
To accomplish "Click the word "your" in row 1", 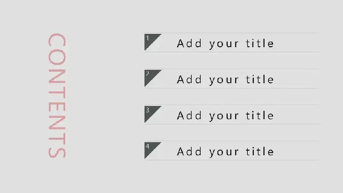I will coord(224,45).
